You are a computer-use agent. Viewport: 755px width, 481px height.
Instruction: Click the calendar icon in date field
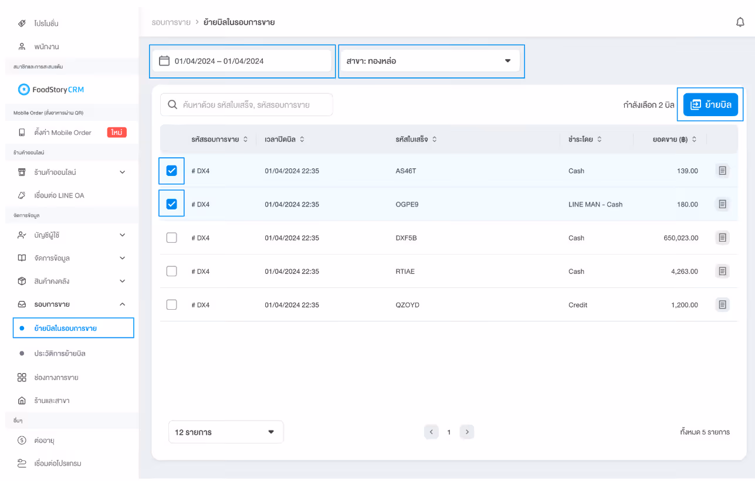164,60
